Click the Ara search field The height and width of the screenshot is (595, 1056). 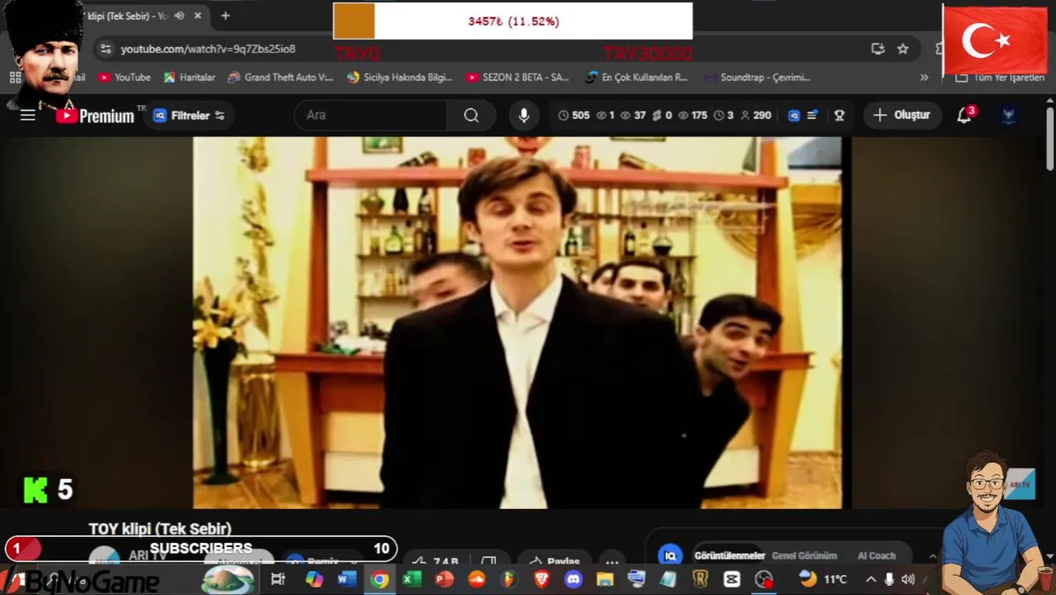370,115
